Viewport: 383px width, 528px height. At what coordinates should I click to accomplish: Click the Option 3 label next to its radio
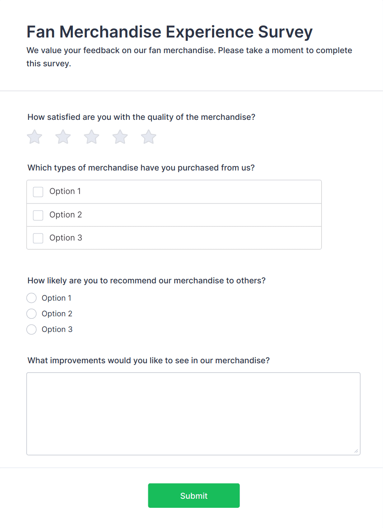click(57, 329)
